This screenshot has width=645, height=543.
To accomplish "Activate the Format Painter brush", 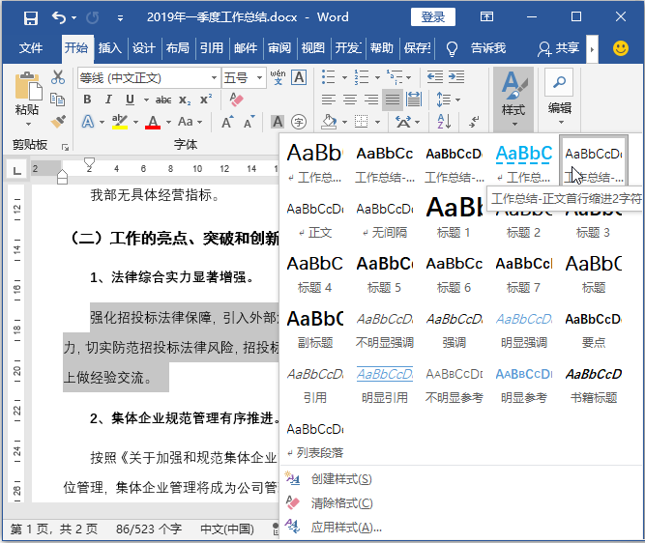I will pos(58,122).
